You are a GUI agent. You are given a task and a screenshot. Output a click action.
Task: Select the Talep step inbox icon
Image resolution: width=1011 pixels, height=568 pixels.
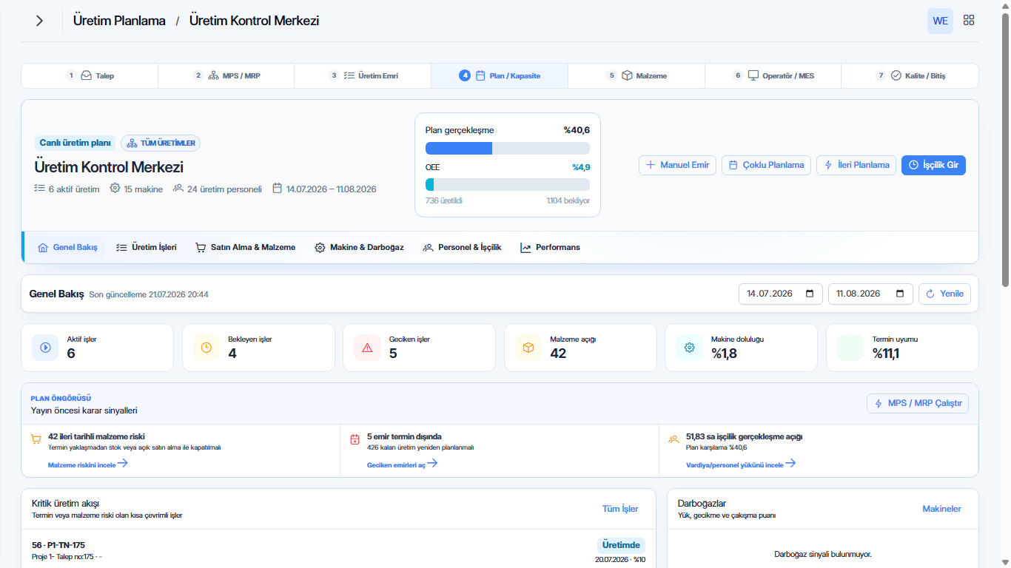pos(86,75)
